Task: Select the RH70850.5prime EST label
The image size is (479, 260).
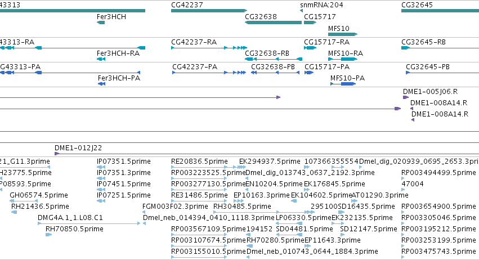Action: click(x=74, y=229)
